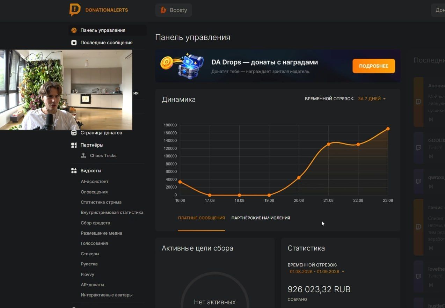
Task: Click the platform icon on the Пенис card
Action: [x=418, y=227]
